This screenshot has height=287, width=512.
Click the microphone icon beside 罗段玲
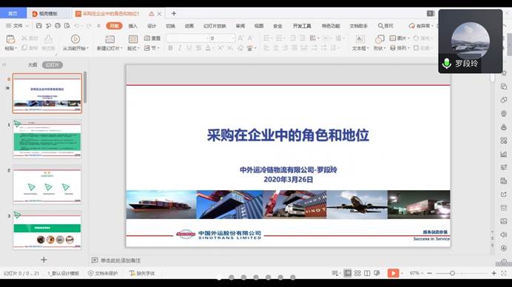coord(446,63)
